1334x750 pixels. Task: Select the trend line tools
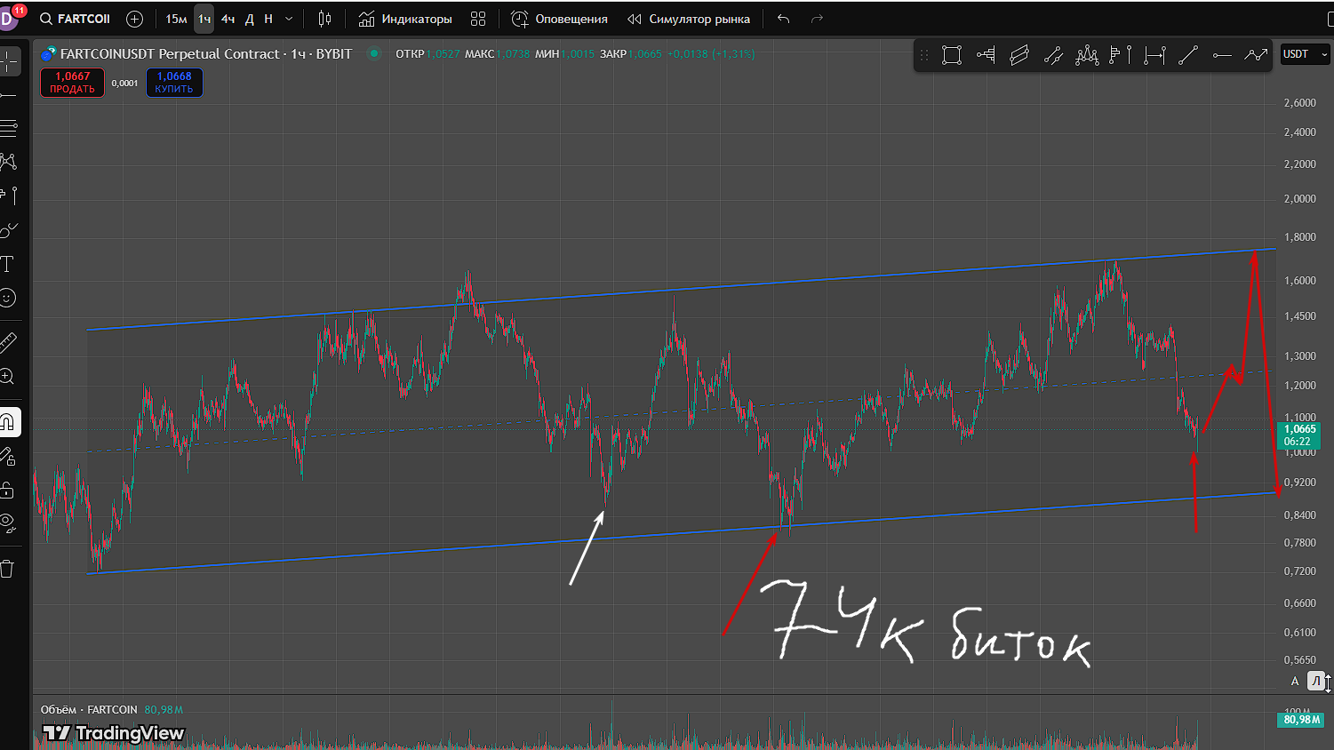point(10,95)
